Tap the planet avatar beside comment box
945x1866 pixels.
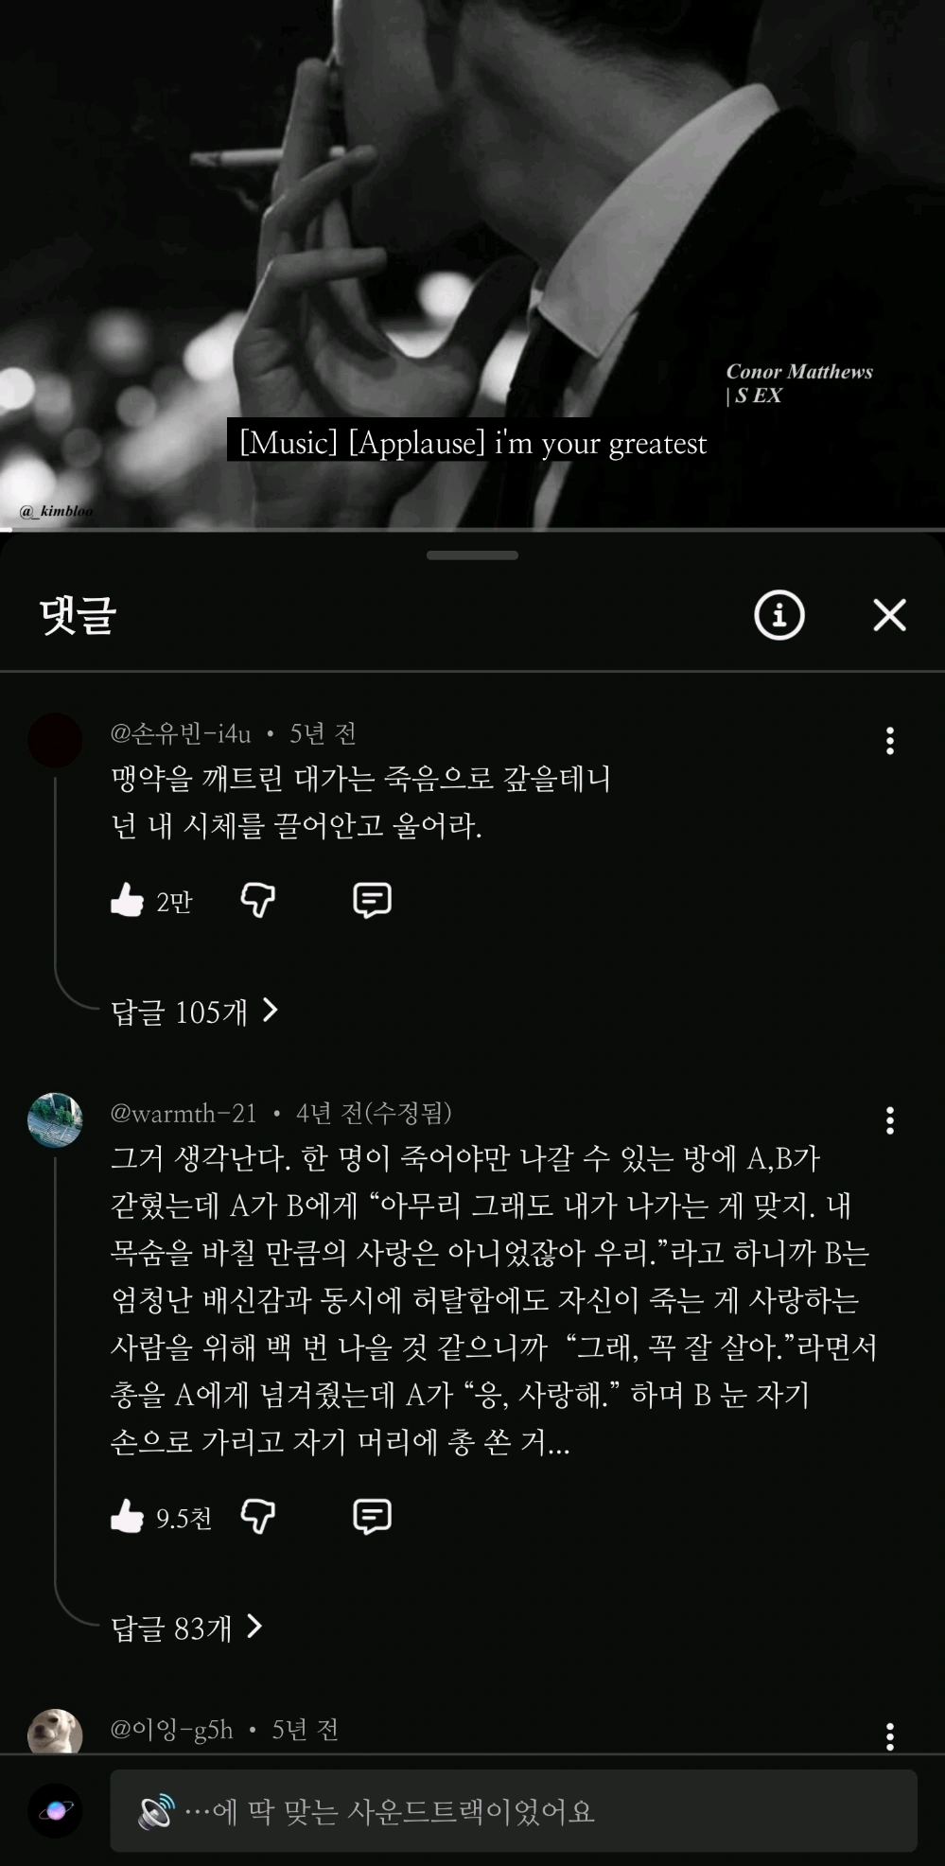click(x=55, y=1810)
